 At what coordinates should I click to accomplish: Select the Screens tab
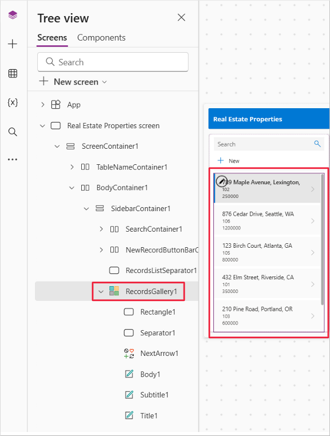tap(52, 38)
